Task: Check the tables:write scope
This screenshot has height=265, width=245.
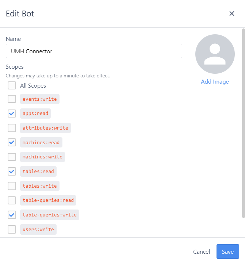Action: [12, 186]
